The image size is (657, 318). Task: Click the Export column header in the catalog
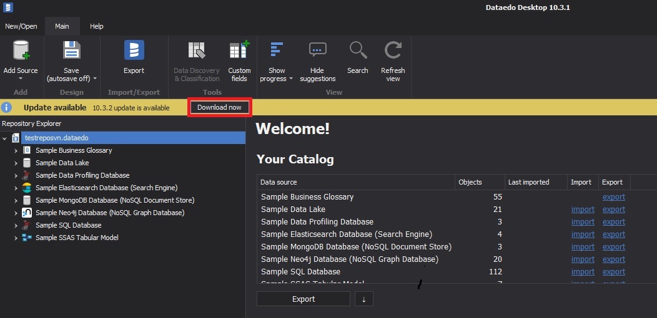[x=614, y=182]
